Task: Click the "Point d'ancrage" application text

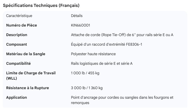Action: coord(122,98)
